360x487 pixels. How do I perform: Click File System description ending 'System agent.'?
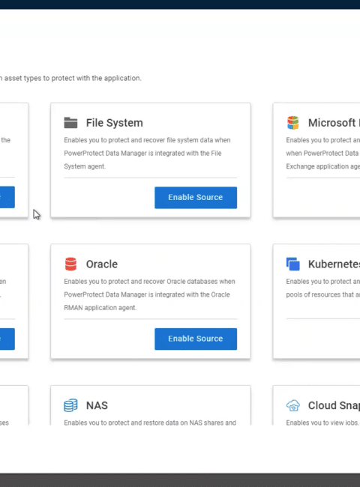[147, 153]
